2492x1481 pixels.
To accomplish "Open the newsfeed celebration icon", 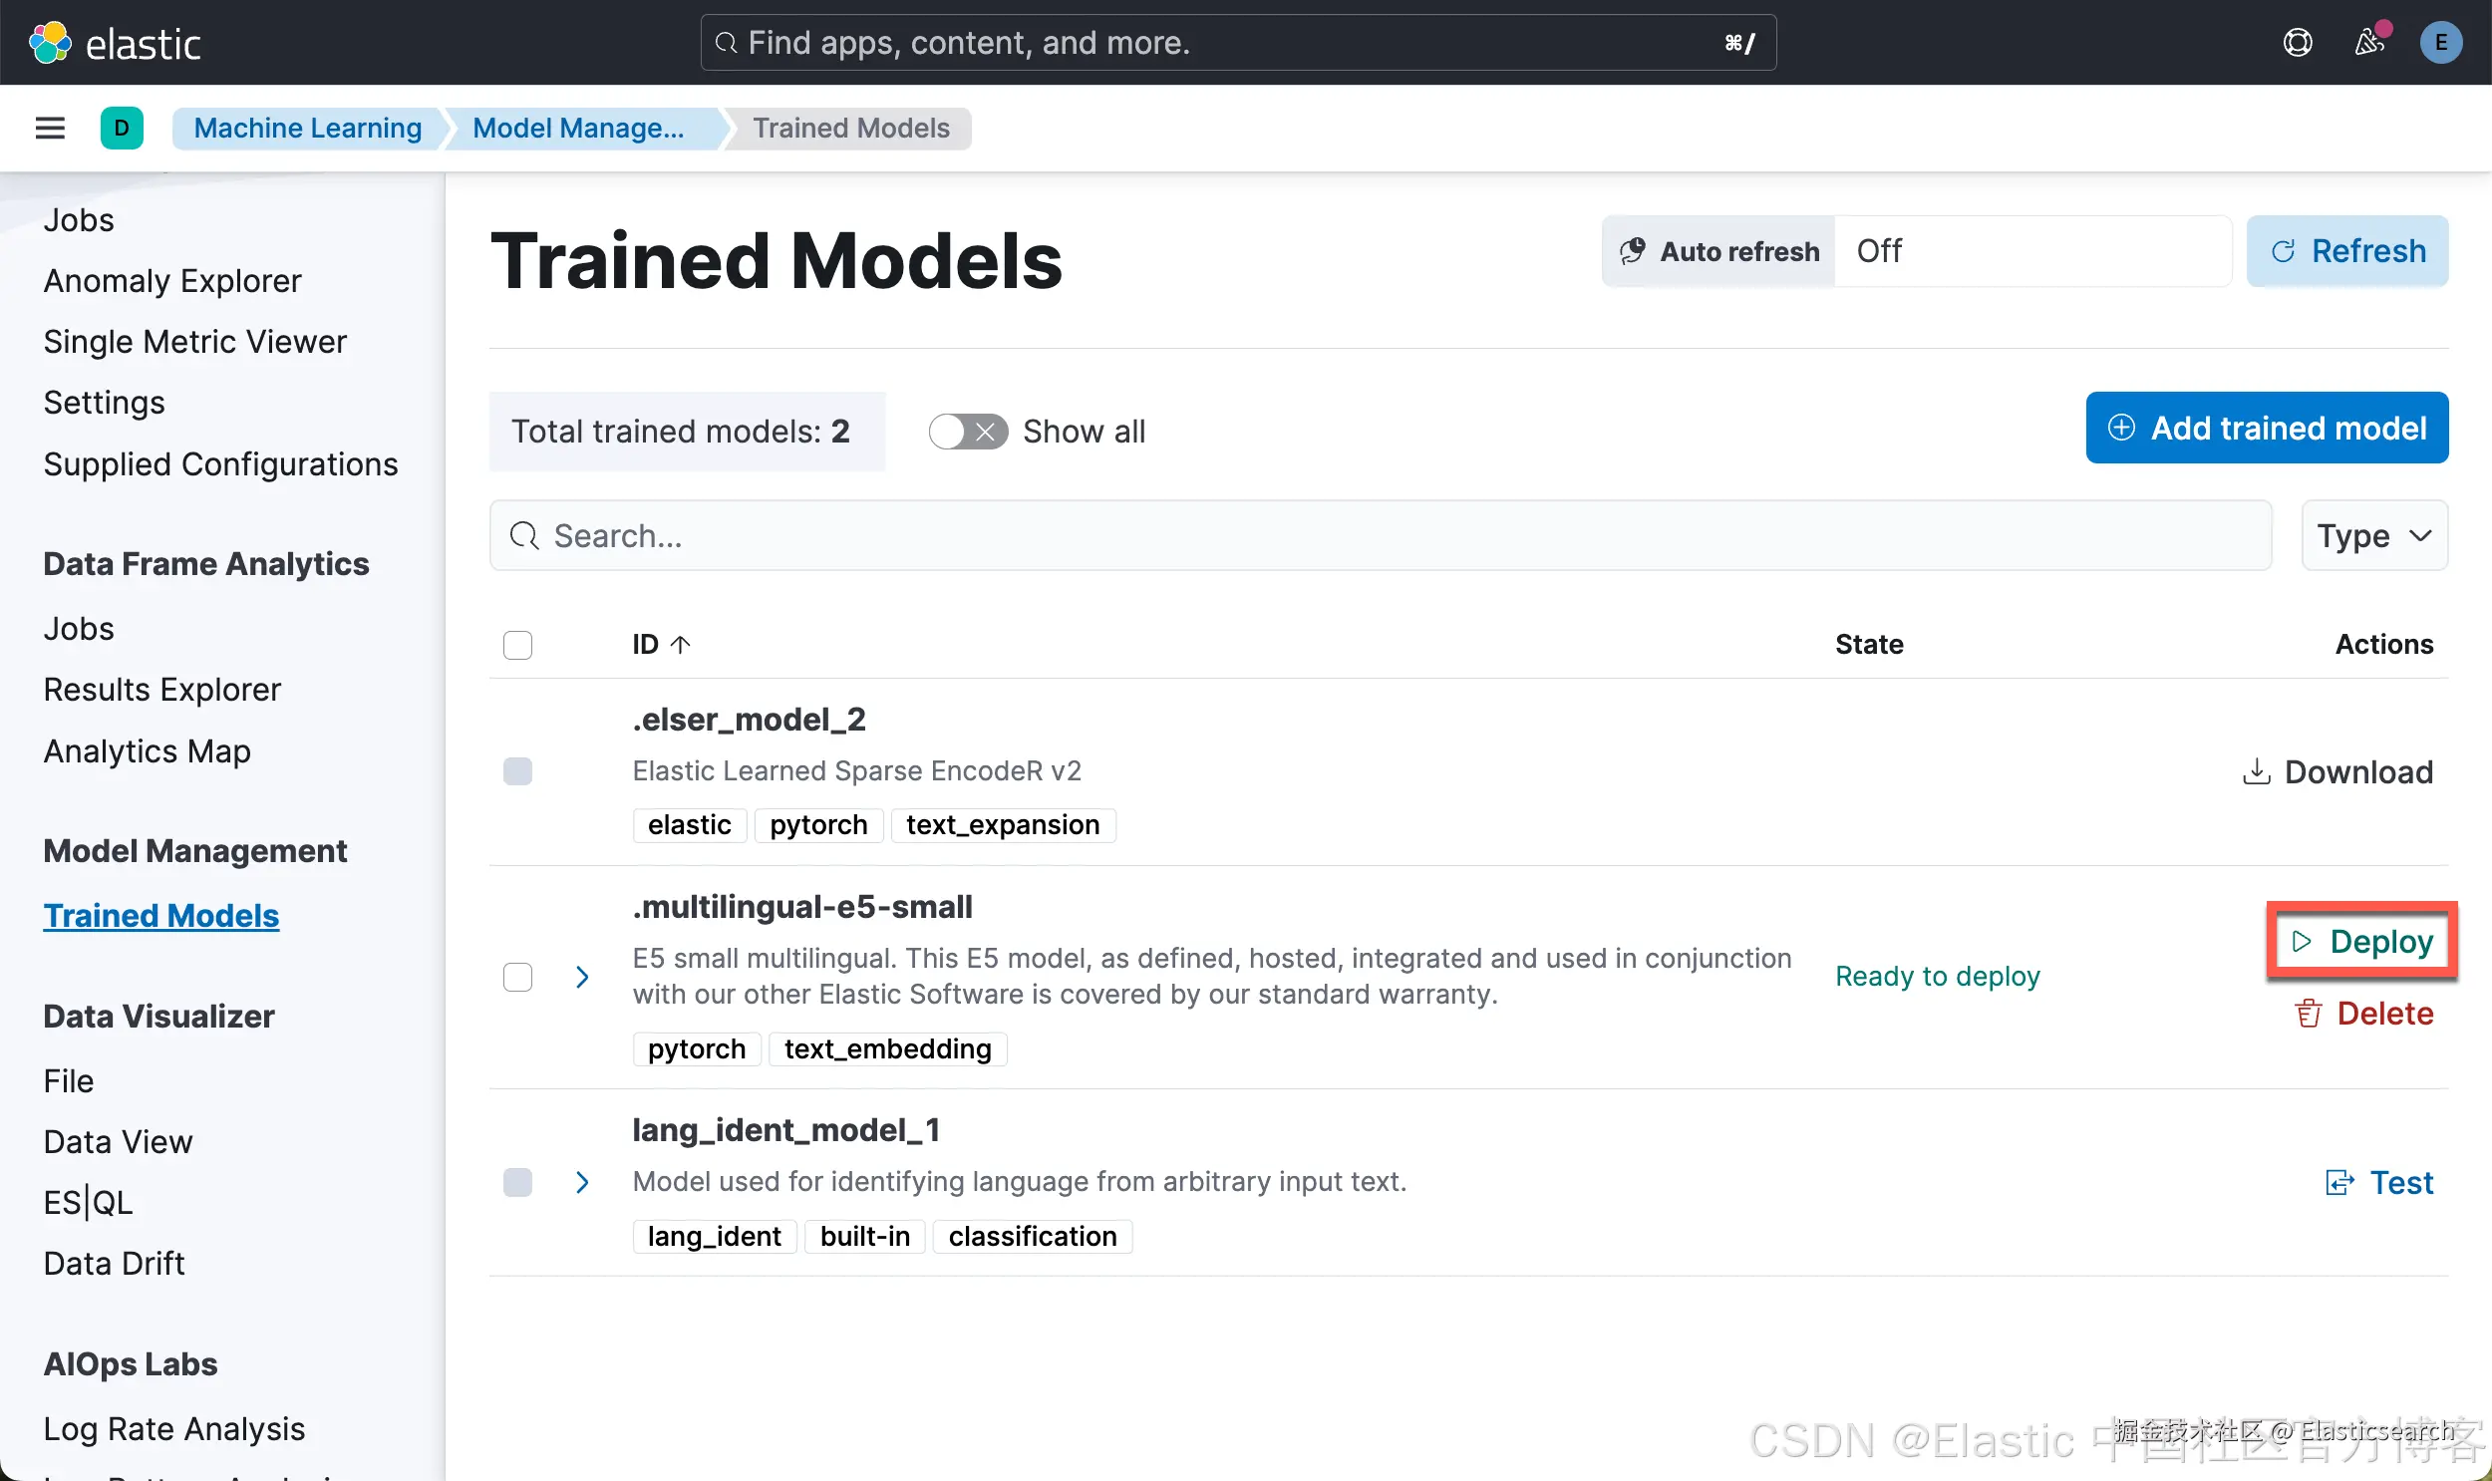I will coord(2369,43).
